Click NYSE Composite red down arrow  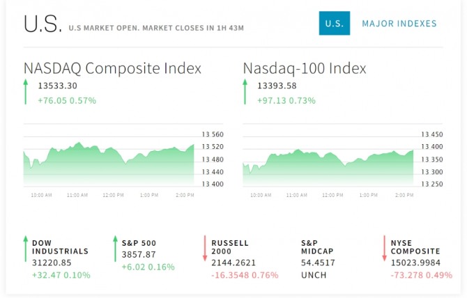pyautogui.click(x=384, y=249)
